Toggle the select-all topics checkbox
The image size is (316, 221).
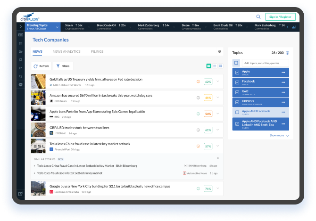[236, 63]
